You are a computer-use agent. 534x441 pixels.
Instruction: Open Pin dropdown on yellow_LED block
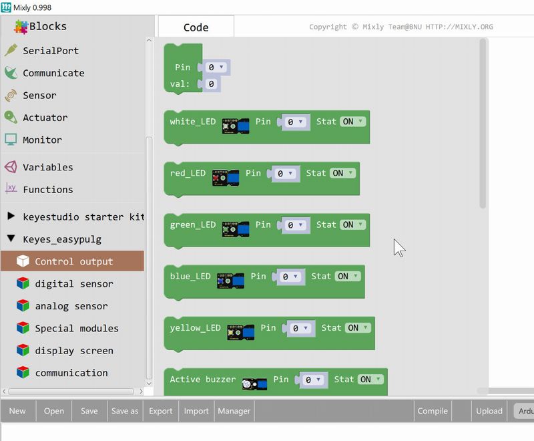[x=300, y=328]
